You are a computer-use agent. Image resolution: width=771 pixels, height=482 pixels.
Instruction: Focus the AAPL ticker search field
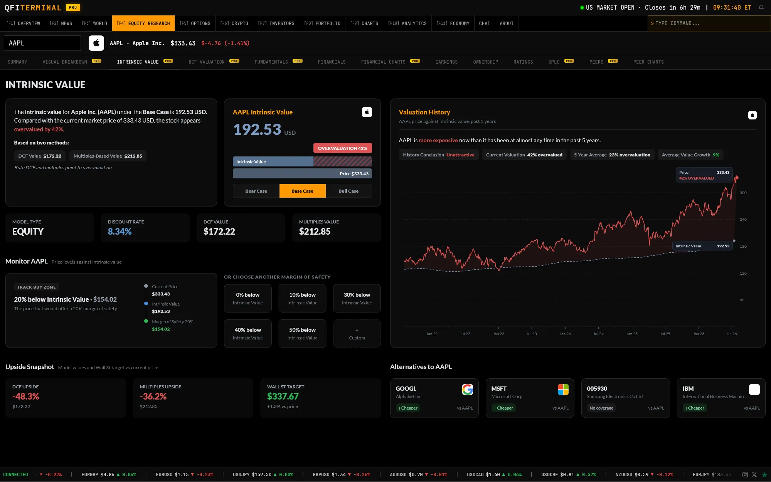tap(42, 43)
